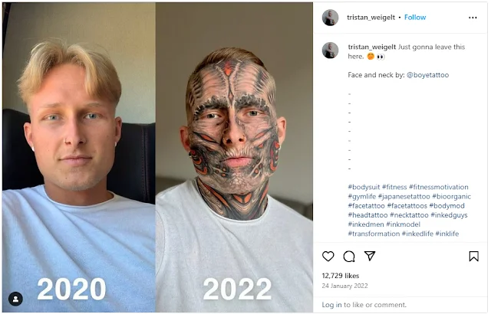Open the tristan_weigelt header username
Screen dimensions: 491x314
pyautogui.click(x=371, y=18)
